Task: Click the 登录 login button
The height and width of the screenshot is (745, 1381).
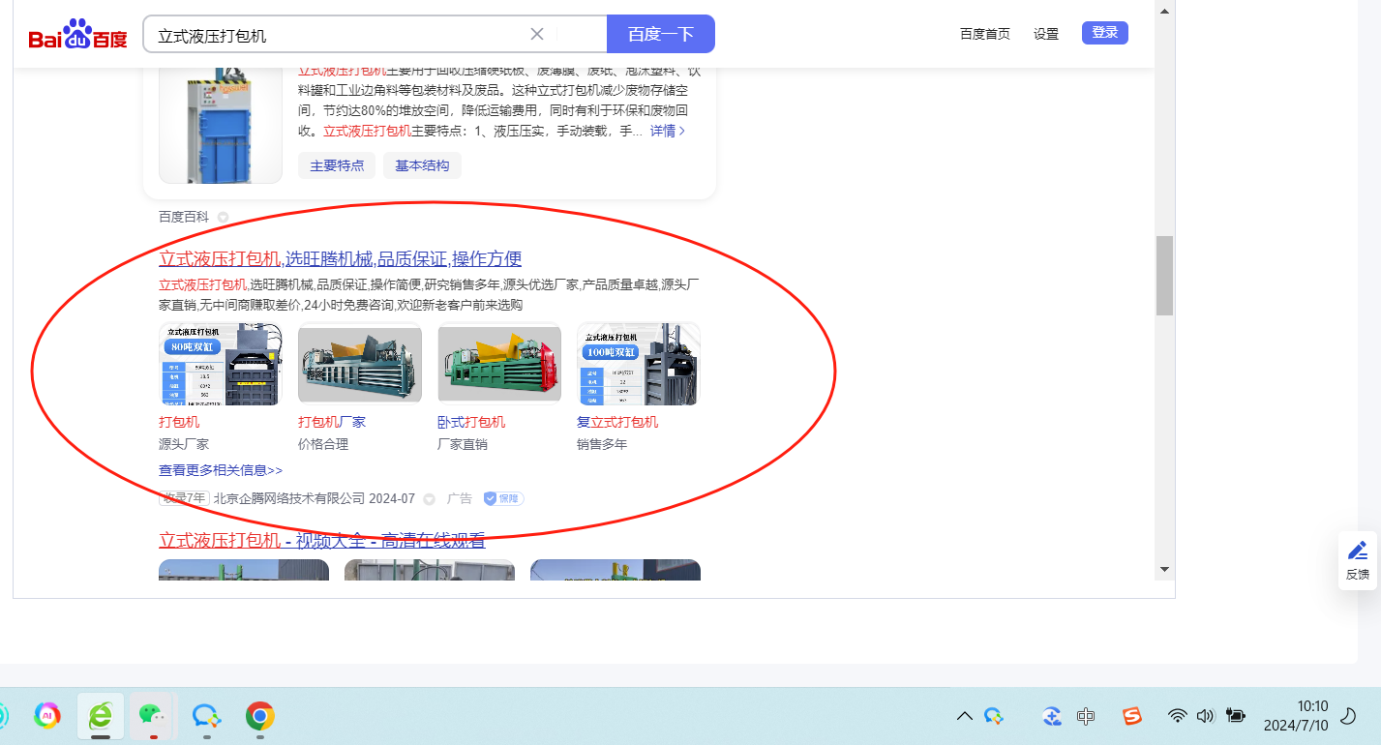Action: coord(1104,33)
